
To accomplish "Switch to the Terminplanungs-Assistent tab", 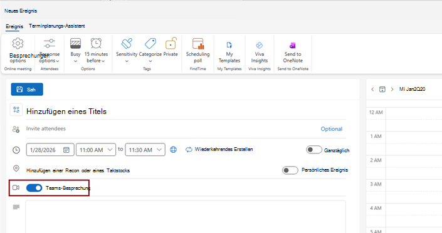I will point(56,26).
